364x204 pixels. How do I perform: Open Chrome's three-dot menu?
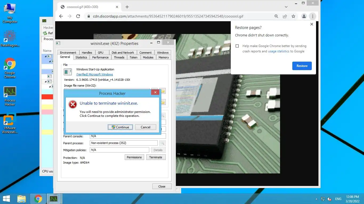point(312,16)
